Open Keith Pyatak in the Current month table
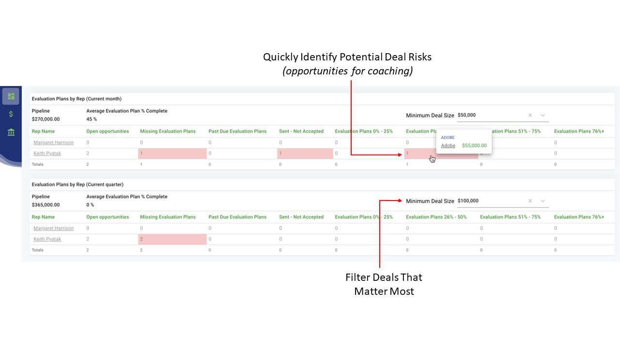Image resolution: width=620 pixels, height=348 pixels. 47,154
